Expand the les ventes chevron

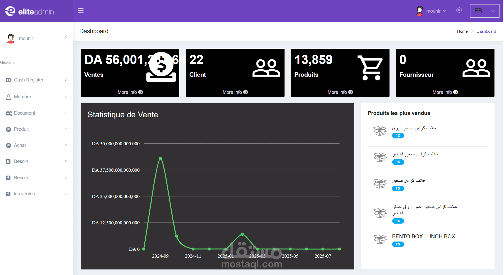pyautogui.click(x=66, y=194)
